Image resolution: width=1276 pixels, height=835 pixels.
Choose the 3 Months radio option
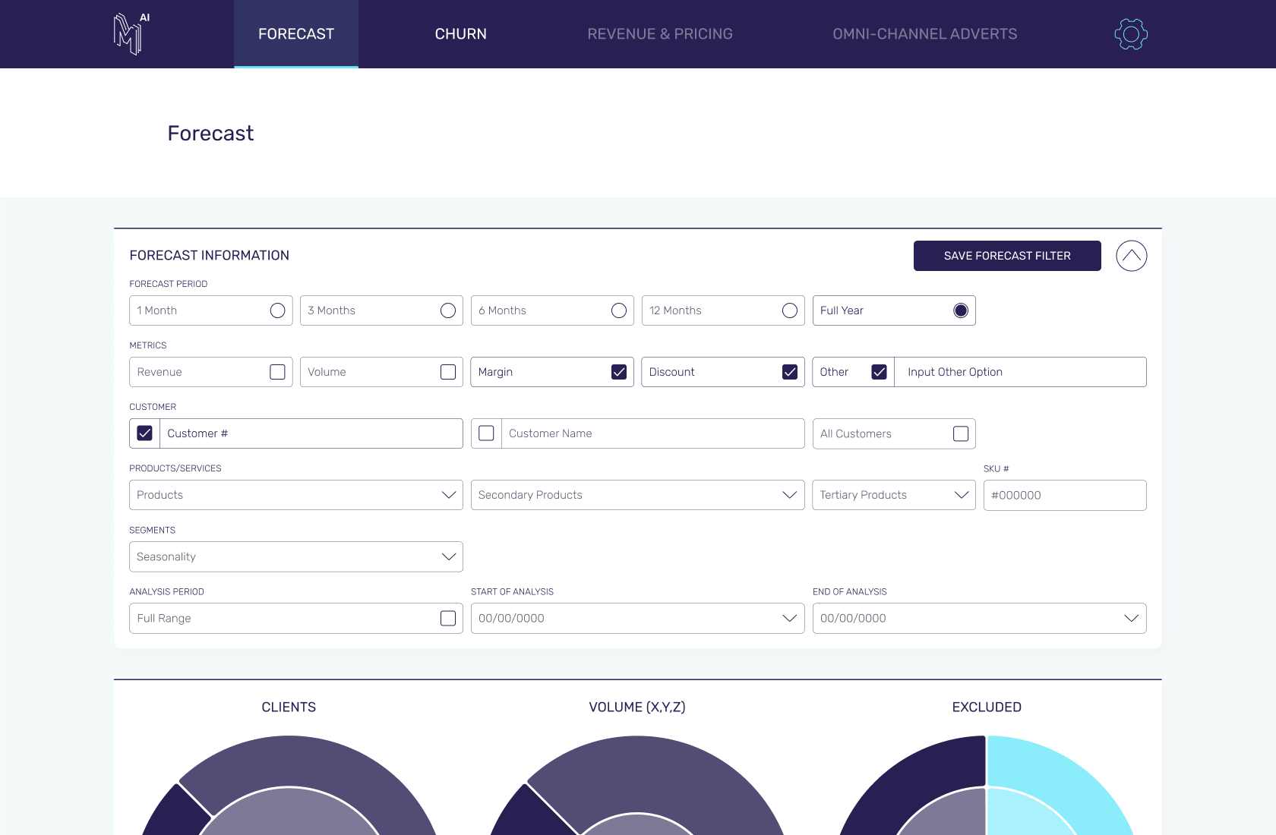pos(448,310)
